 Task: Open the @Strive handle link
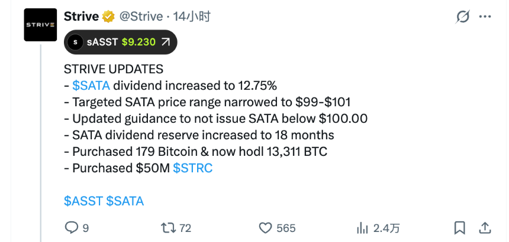141,17
